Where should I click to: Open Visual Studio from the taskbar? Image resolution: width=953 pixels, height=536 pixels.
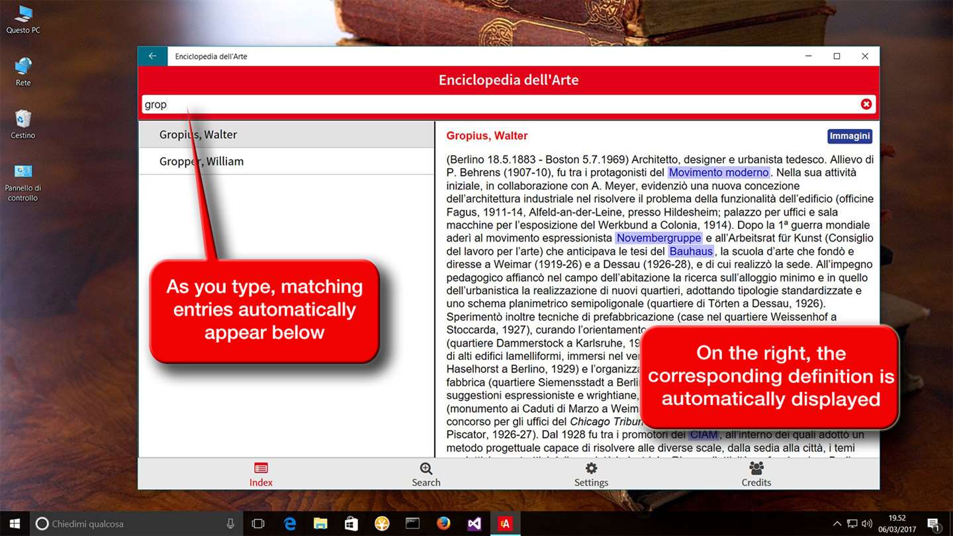pos(475,523)
